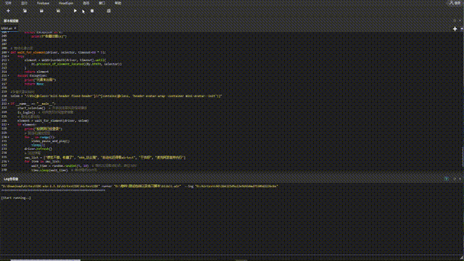
Task: Click the save all scripts toolbar icon
Action: point(58,11)
